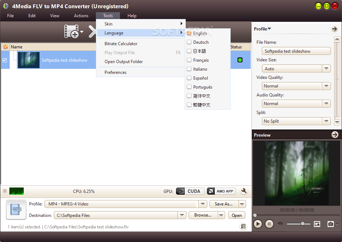Choose Open Output Folder menu item
Image resolution: width=342 pixels, height=242 pixels.
tap(141, 62)
